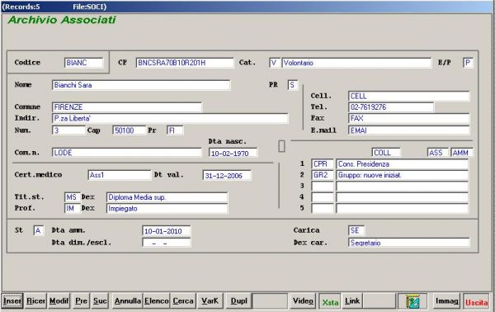Click the Cap field 50100
Image resolution: width=495 pixels, height=312 pixels.
pos(130,130)
